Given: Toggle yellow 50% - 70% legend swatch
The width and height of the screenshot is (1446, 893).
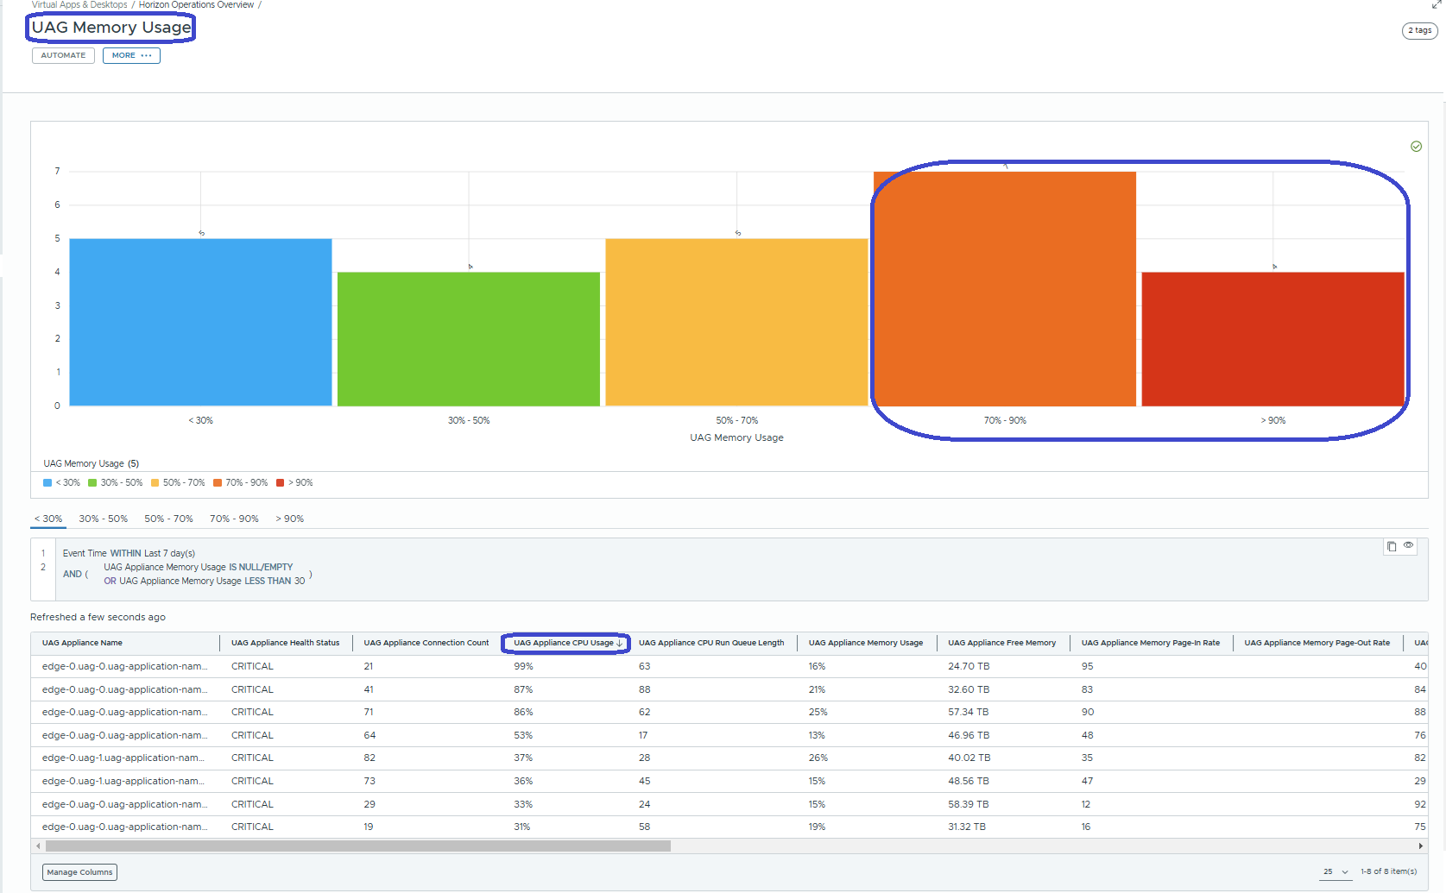Looking at the screenshot, I should tap(155, 483).
